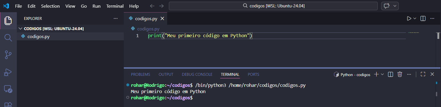The image size is (441, 107).
Task: Open the Help menu
Action: click(x=134, y=6)
